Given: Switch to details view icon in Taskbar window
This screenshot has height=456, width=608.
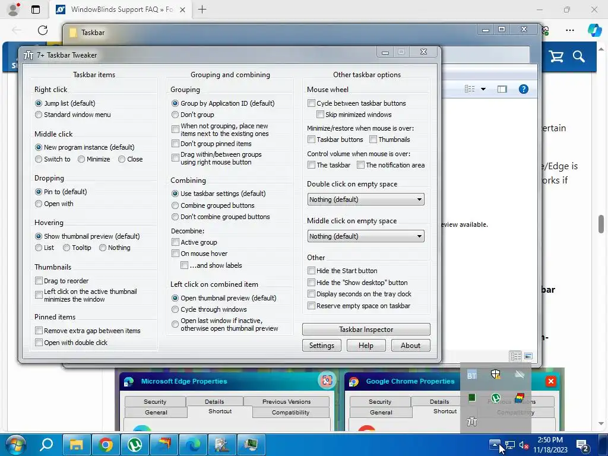Looking at the screenshot, I should [x=516, y=356].
